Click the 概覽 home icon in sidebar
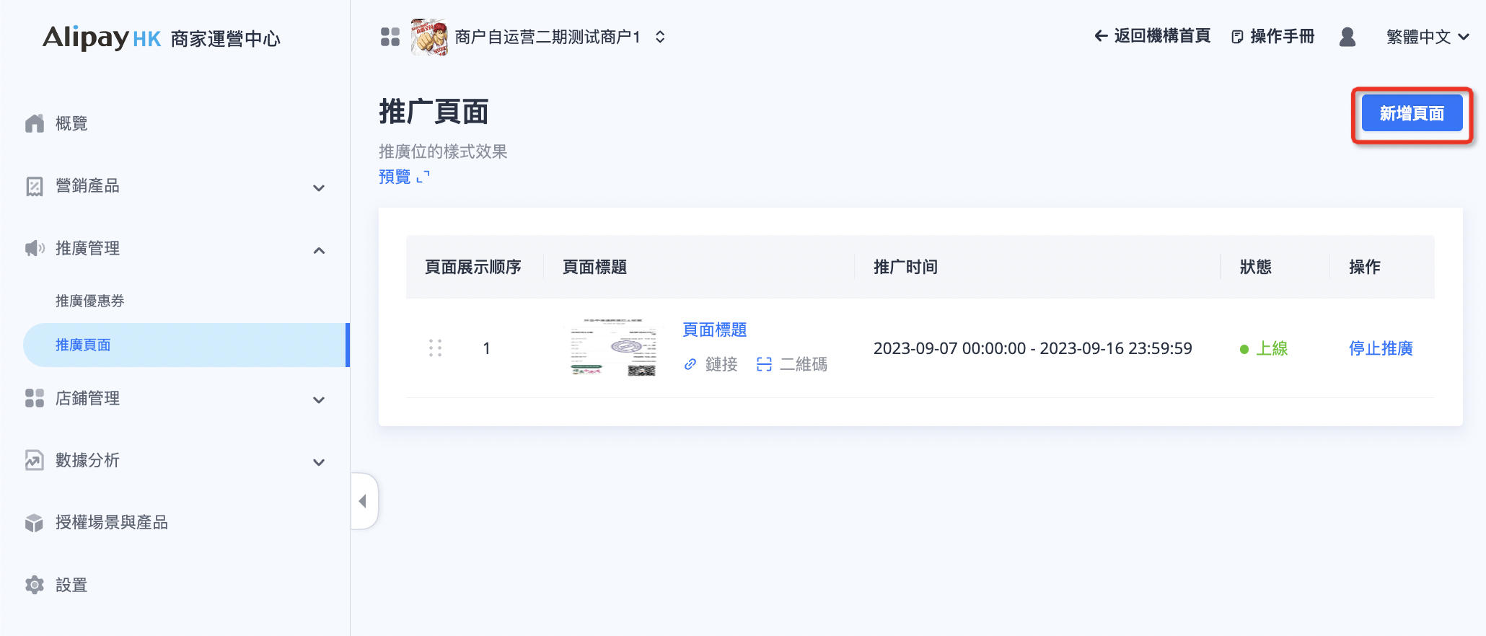Screen dimensions: 1486x636 34,123
